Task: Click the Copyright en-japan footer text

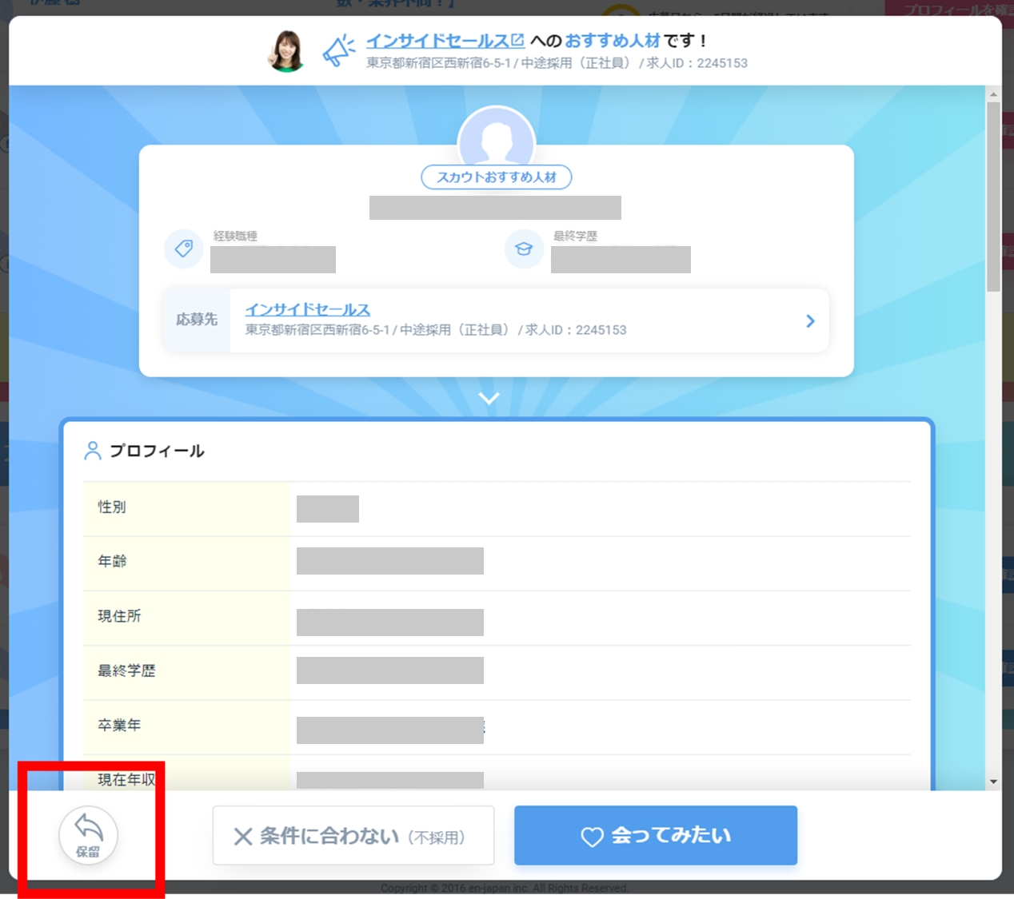Action: 505,888
